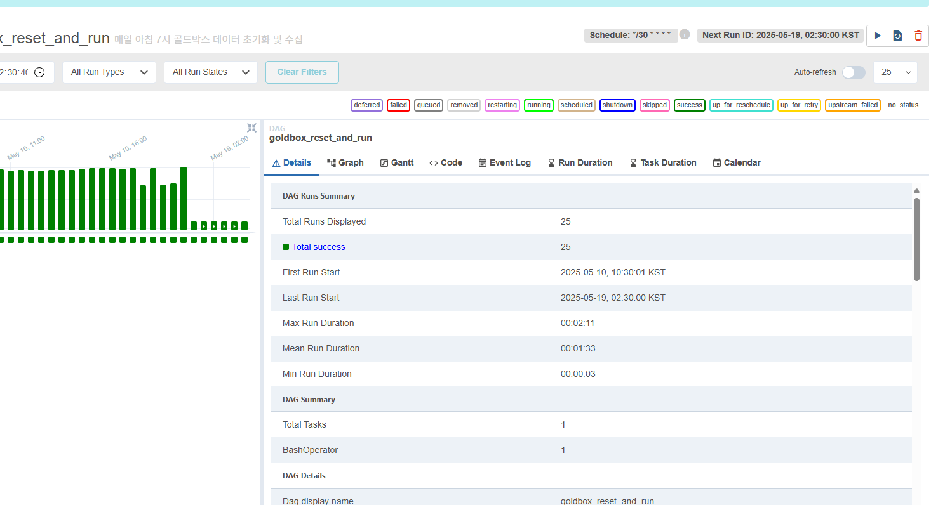This screenshot has height=505, width=931.
Task: Trigger the DAG with the play icon
Action: tap(878, 36)
